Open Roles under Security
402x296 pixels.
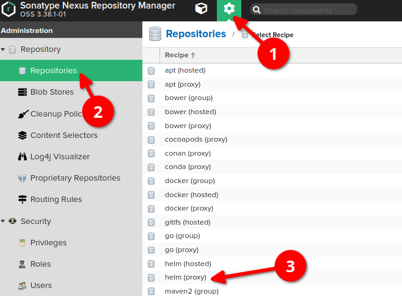pyautogui.click(x=40, y=264)
